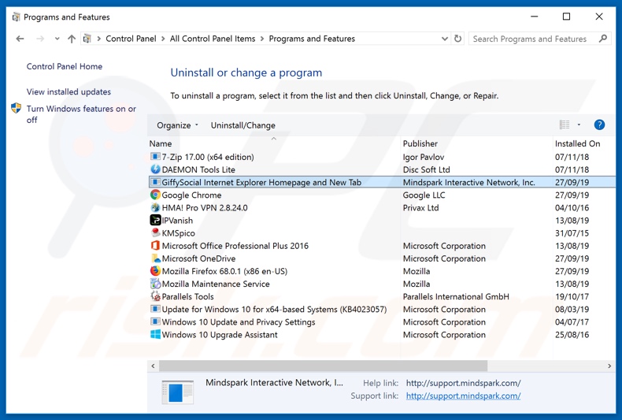Click the Microsoft Office Professional Plus icon
Image resolution: width=622 pixels, height=420 pixels.
155,246
